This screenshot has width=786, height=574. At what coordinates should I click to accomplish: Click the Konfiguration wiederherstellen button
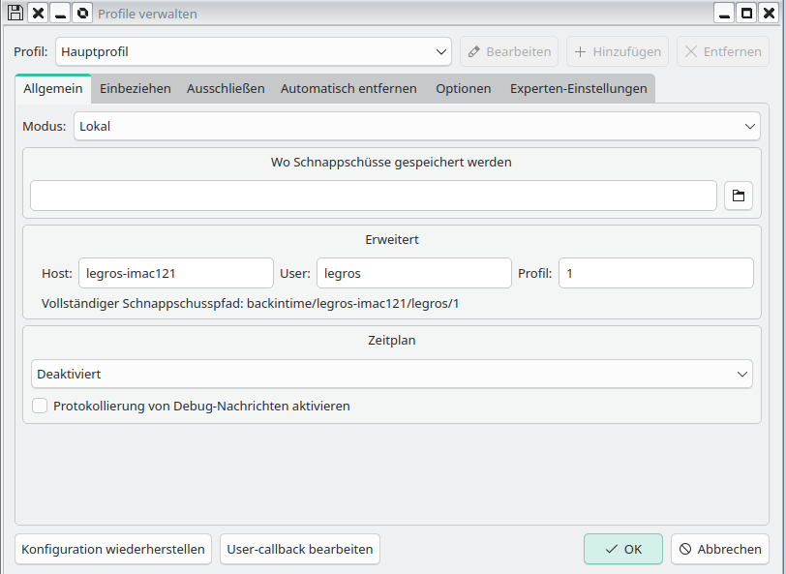click(113, 549)
